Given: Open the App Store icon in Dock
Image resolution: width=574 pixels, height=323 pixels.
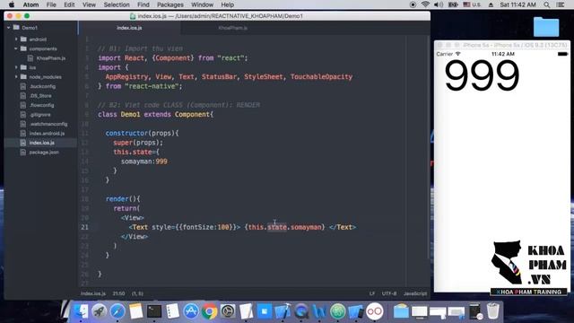Looking at the screenshot, I should coord(191,311).
